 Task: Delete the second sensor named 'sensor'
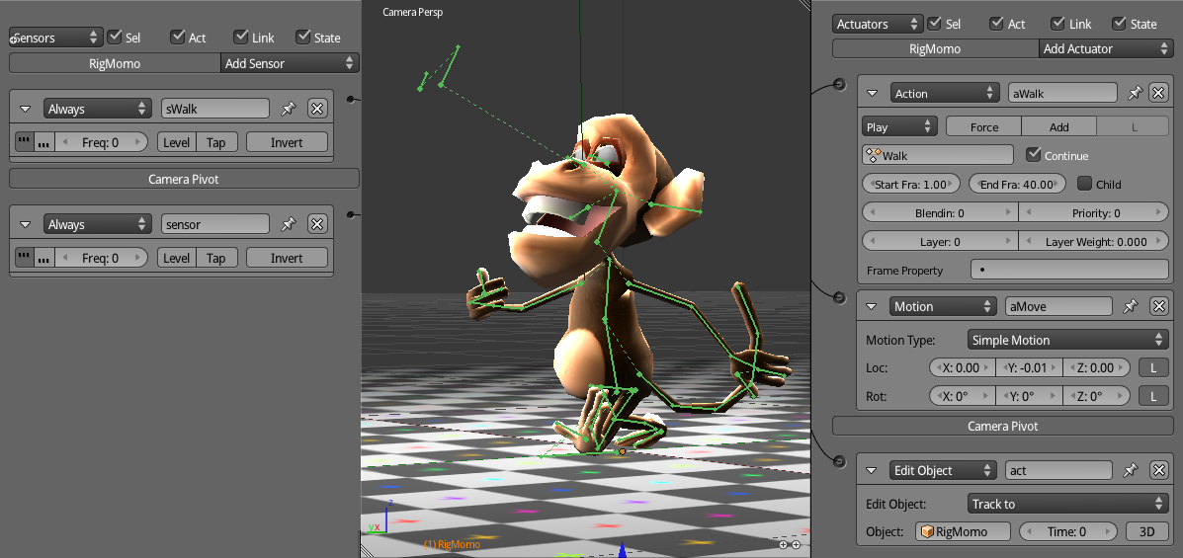(x=317, y=224)
